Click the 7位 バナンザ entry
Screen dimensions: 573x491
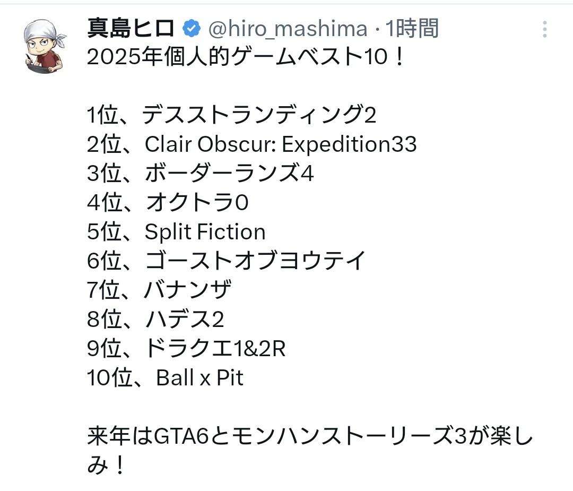point(159,290)
